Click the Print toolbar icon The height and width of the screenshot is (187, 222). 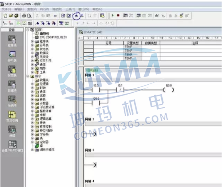click(24, 15)
